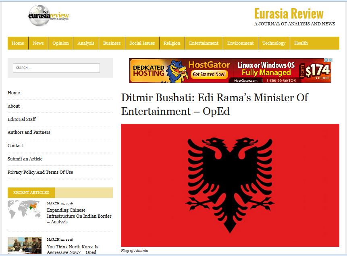Screen dimensions: 347x256
Task: Close the HostGator ad with X icon
Action: click(x=330, y=60)
